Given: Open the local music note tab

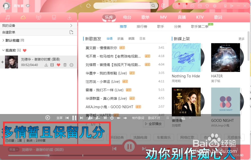Looking at the screenshot, I should pyautogui.click(x=8, y=17).
